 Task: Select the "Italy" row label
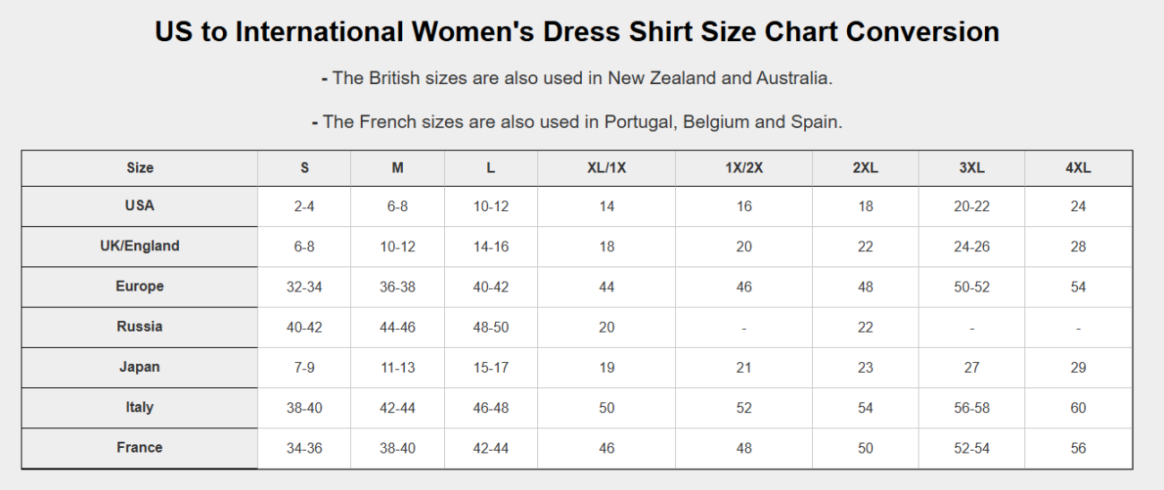pyautogui.click(x=140, y=407)
